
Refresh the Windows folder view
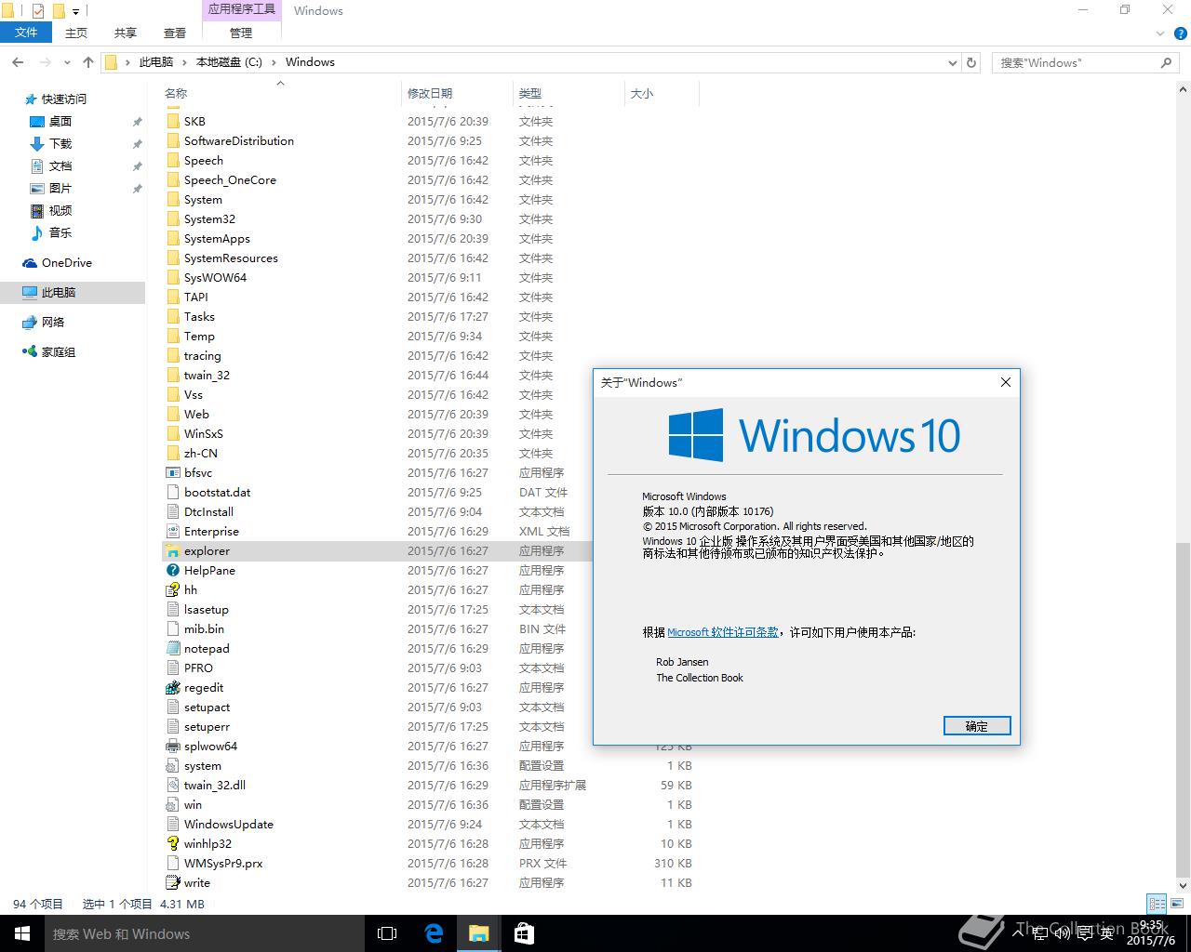pyautogui.click(x=971, y=62)
